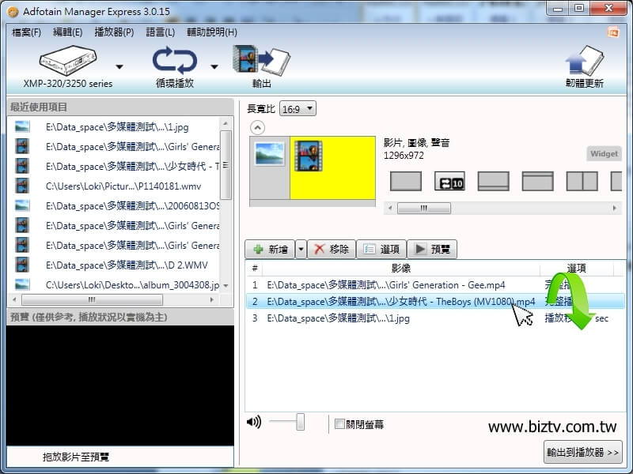Click the 影像 column header
The image size is (633, 474).
[401, 268]
